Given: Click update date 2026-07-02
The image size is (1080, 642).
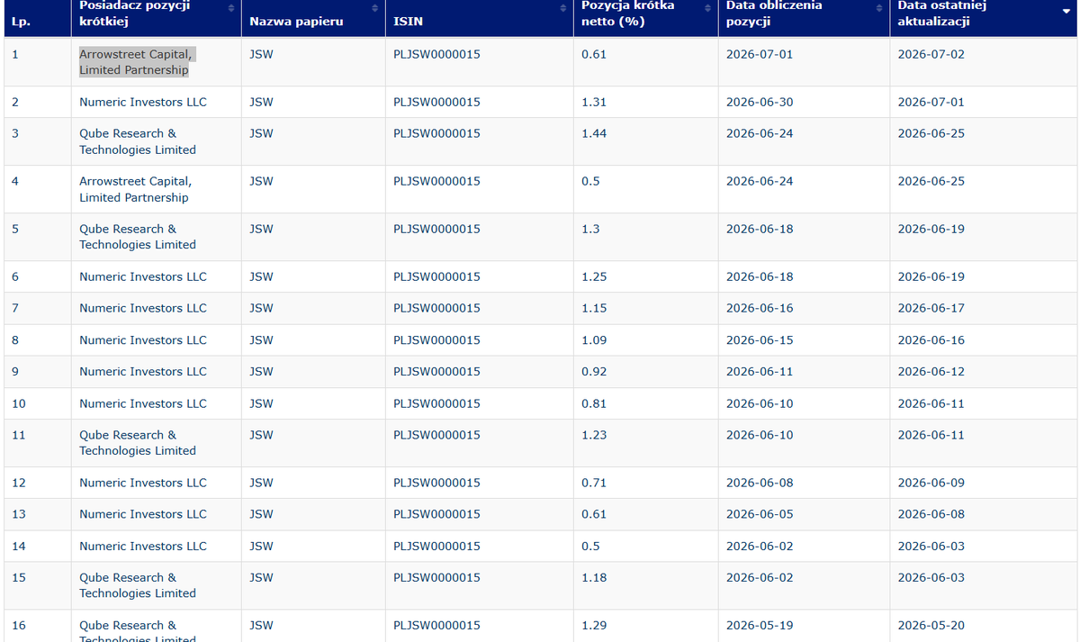Looking at the screenshot, I should (x=931, y=54).
